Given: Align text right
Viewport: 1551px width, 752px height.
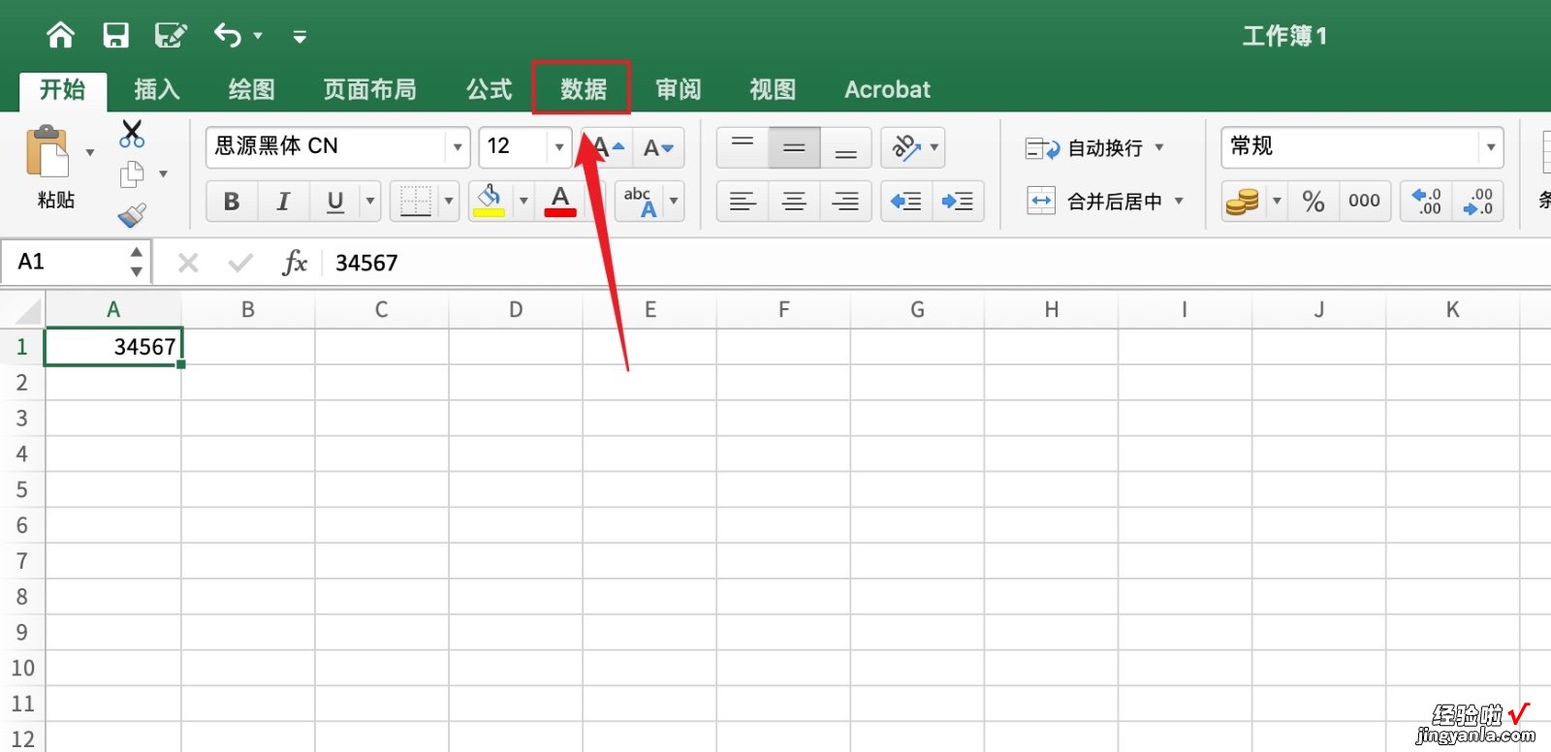Looking at the screenshot, I should (x=845, y=202).
